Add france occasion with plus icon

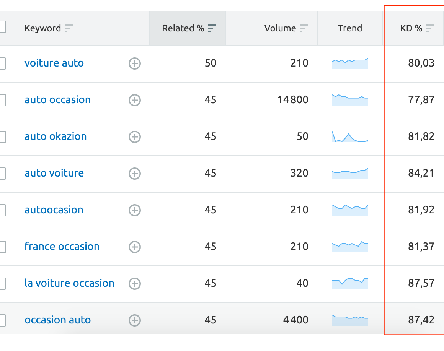134,247
